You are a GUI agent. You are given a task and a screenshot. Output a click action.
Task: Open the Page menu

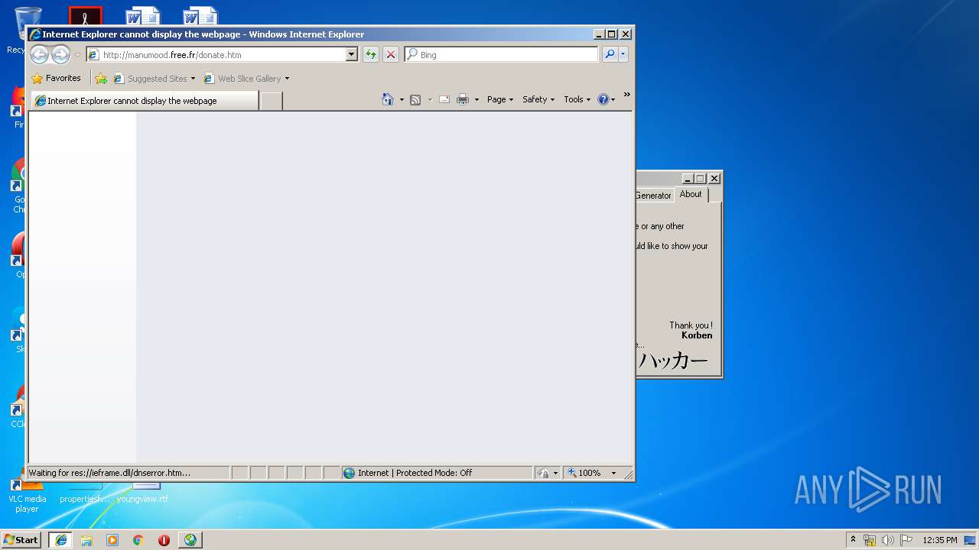[500, 99]
